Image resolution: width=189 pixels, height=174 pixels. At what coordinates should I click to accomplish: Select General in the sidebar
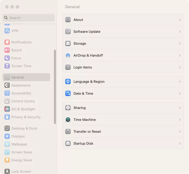tap(26, 77)
